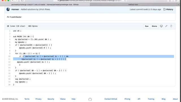Click 'say @peaks ;' code line
The height and width of the screenshot is (102, 181).
tap(21, 82)
